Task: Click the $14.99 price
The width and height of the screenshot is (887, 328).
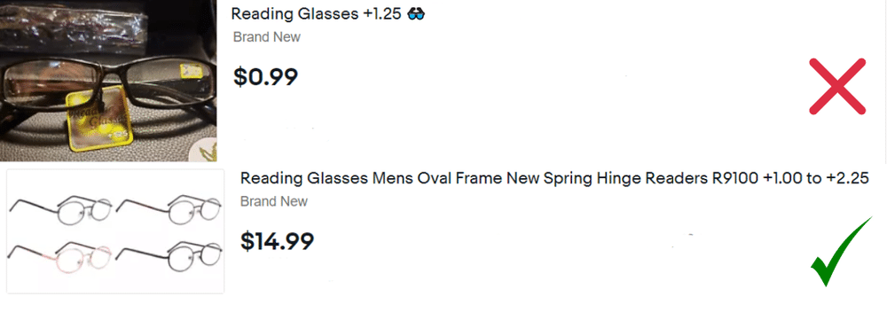Action: pyautogui.click(x=277, y=241)
